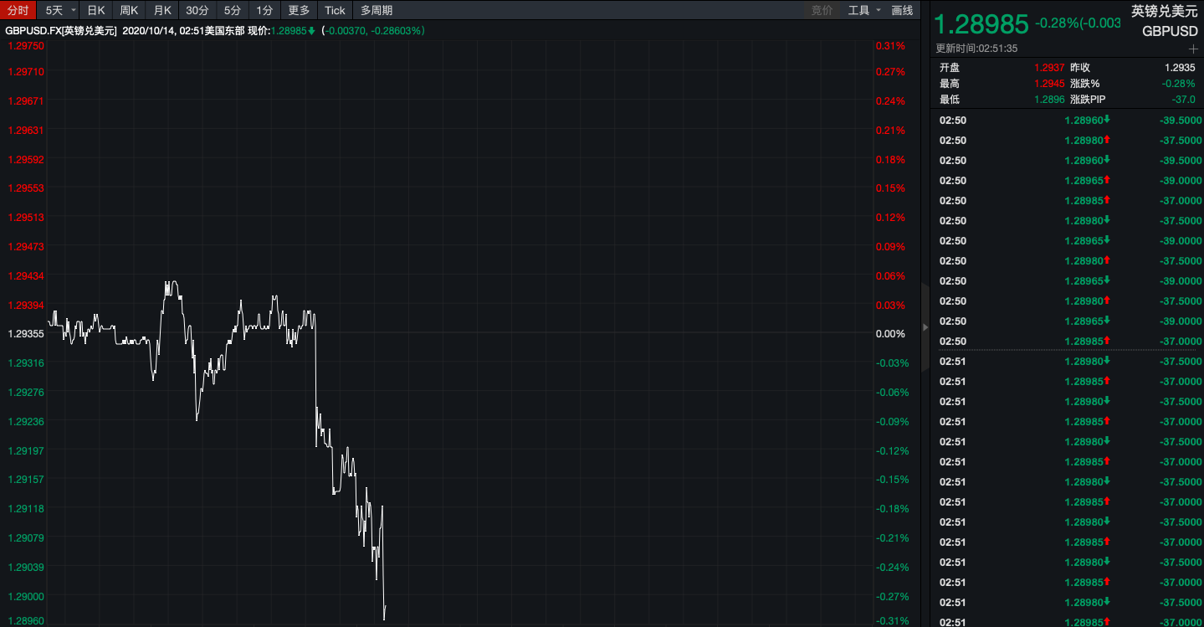Select the 30分 interval
Image resolution: width=1204 pixels, height=627 pixels.
[197, 10]
